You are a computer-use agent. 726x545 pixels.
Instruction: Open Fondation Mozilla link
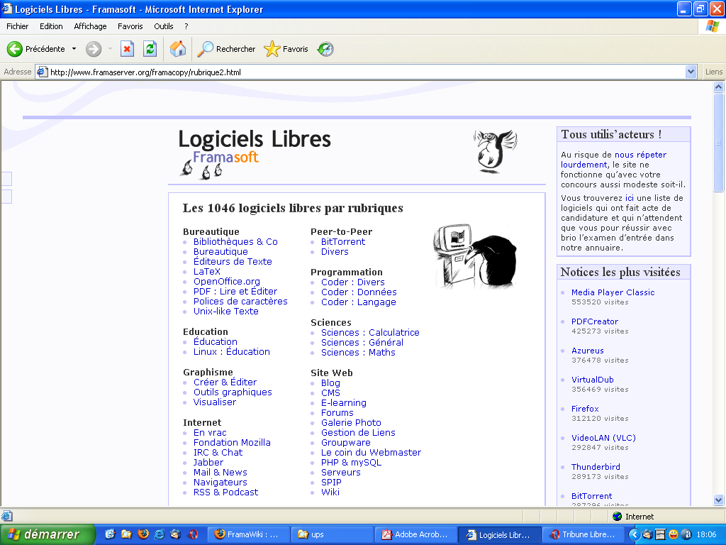tap(232, 442)
